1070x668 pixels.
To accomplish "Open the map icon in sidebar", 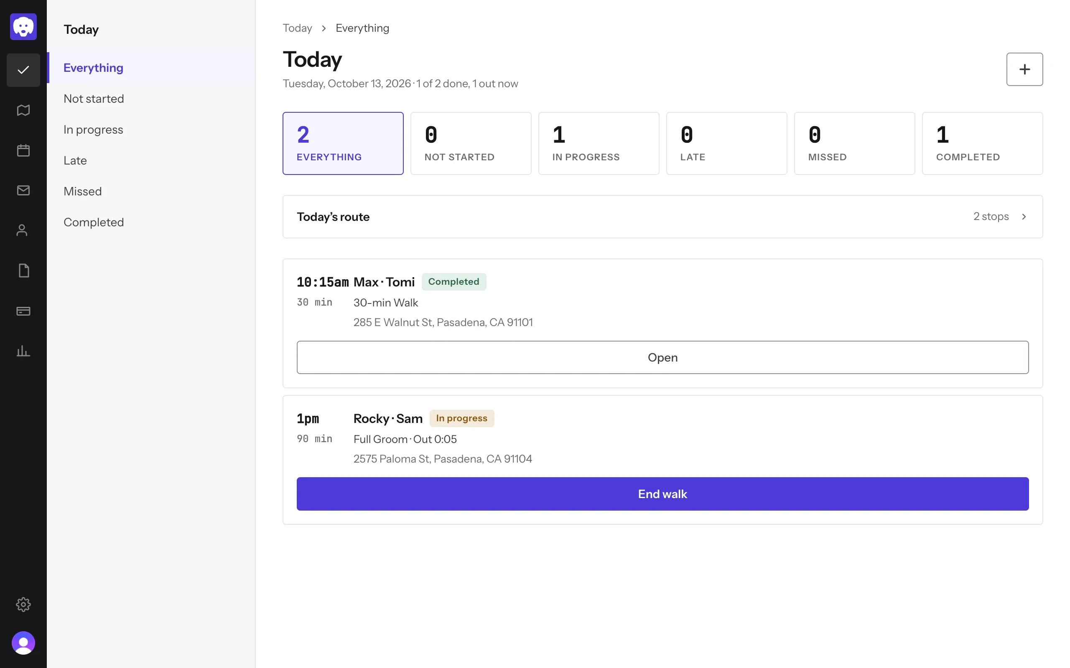I will click(23, 110).
